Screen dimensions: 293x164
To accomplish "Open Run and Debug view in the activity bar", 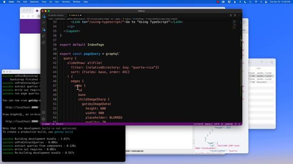I will (44, 36).
